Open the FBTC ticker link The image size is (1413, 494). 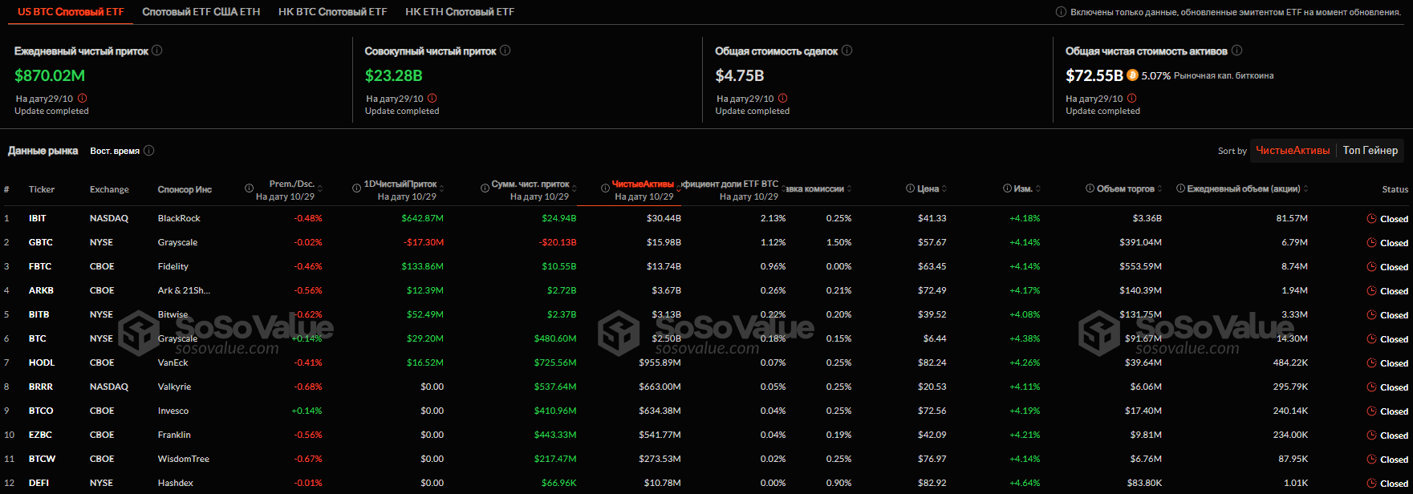point(39,266)
